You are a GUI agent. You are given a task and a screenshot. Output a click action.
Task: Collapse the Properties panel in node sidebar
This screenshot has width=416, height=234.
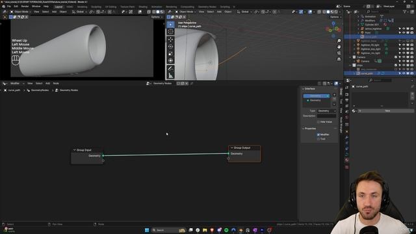coord(304,129)
